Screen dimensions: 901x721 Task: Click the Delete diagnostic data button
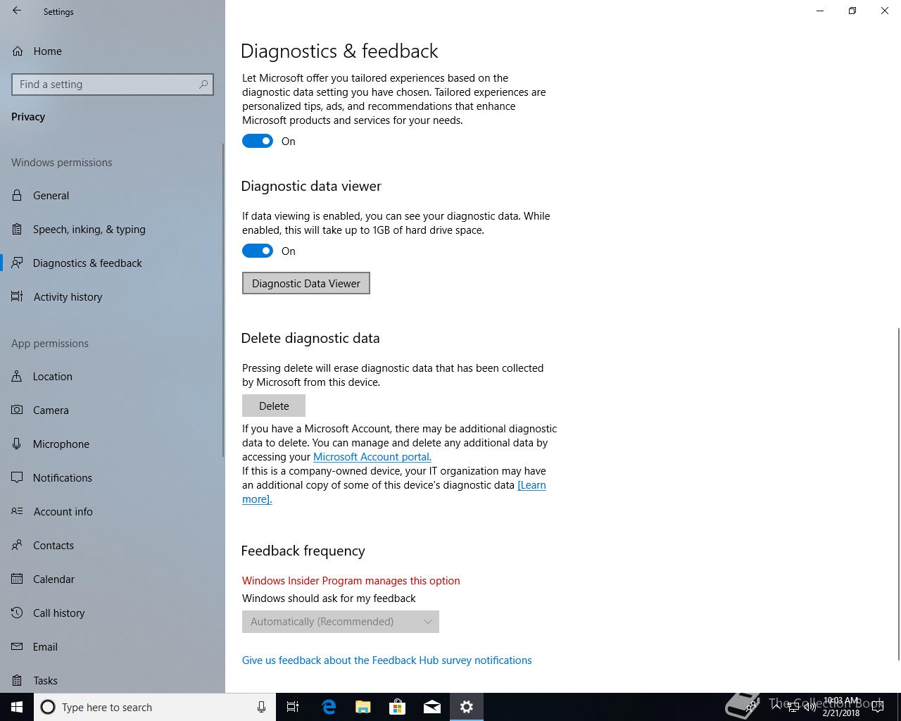(274, 406)
